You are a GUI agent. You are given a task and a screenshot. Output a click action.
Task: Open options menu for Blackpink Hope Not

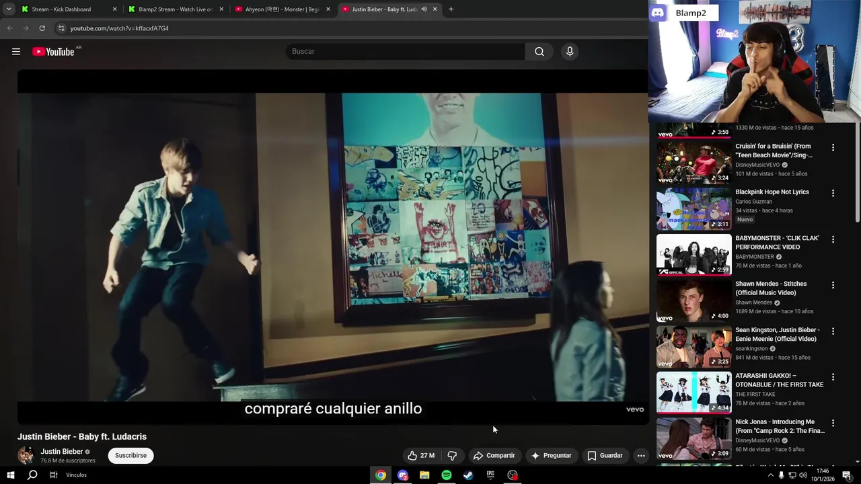pyautogui.click(x=833, y=193)
